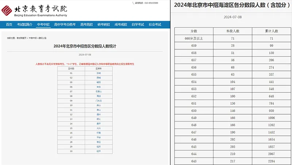Open the 成考成招 nav item
Viewport: 292px width, 165px height.
pos(121,24)
